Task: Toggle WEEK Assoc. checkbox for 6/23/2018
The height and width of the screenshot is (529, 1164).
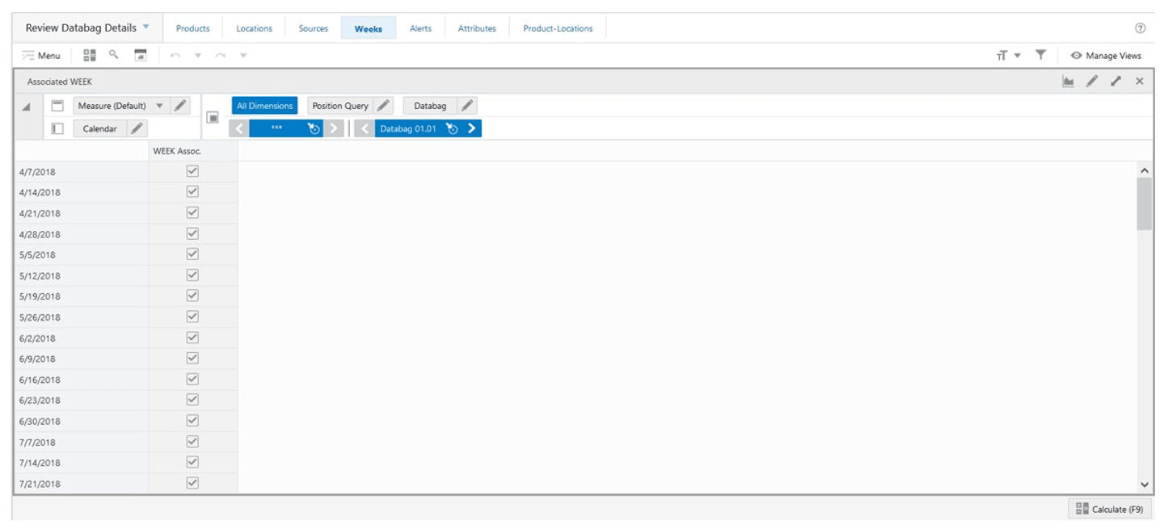Action: tap(192, 400)
